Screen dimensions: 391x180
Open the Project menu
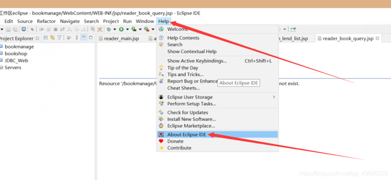click(111, 21)
